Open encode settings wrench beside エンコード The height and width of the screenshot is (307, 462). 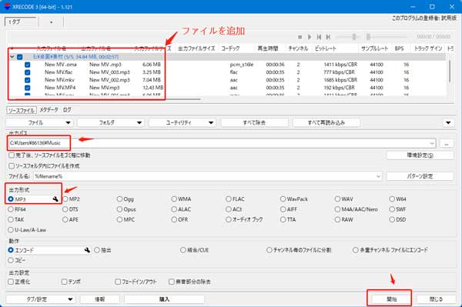(87, 250)
